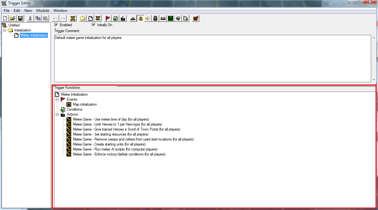
Task: Open the Edit menu
Action: tap(17, 11)
